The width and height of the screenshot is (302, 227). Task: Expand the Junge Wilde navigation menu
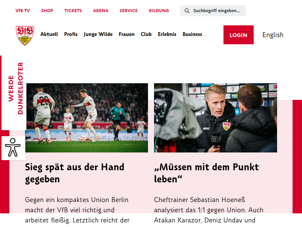tap(98, 34)
